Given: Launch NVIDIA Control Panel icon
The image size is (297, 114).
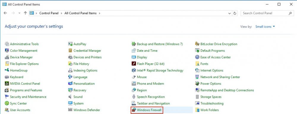Looking at the screenshot, I should click(7, 84).
